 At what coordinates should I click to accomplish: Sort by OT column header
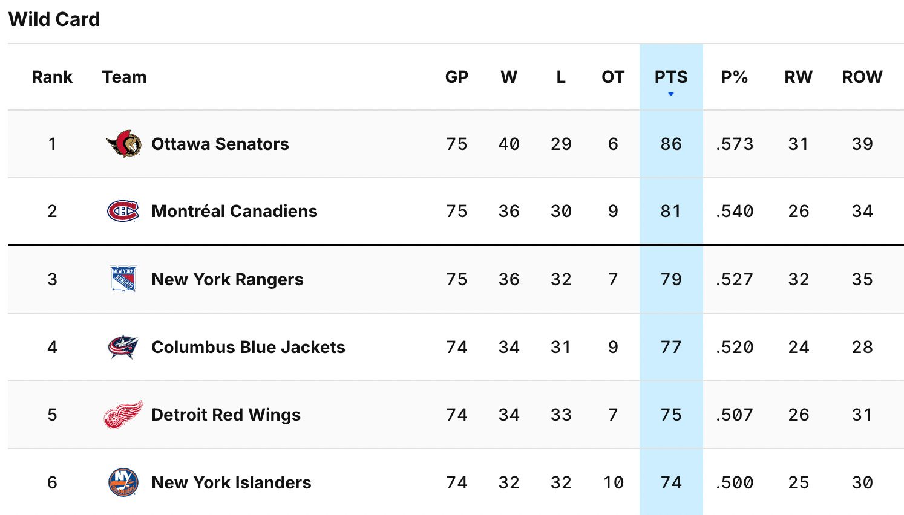[x=613, y=77]
